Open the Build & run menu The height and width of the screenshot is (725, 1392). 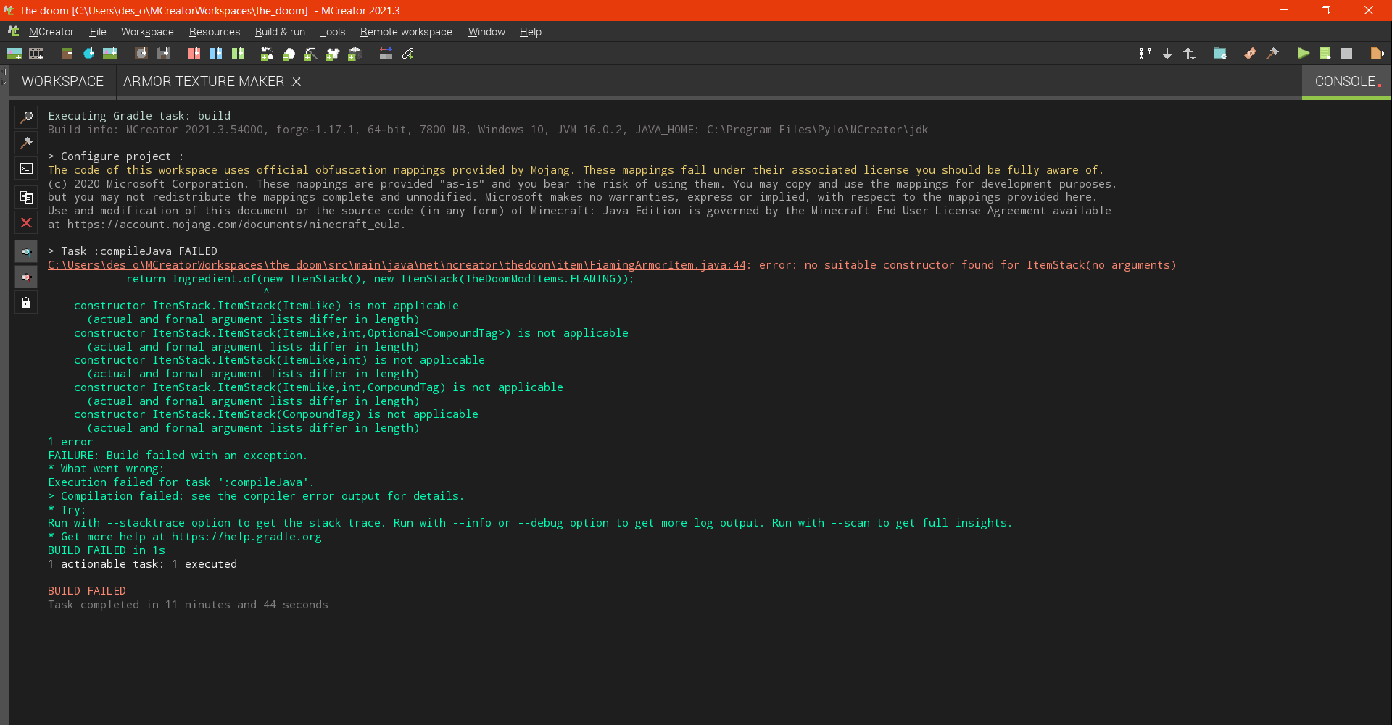(x=280, y=32)
